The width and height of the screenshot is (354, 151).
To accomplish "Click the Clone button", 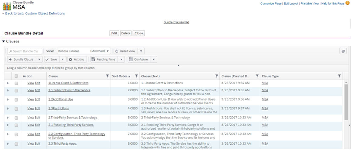I will point(139,33).
